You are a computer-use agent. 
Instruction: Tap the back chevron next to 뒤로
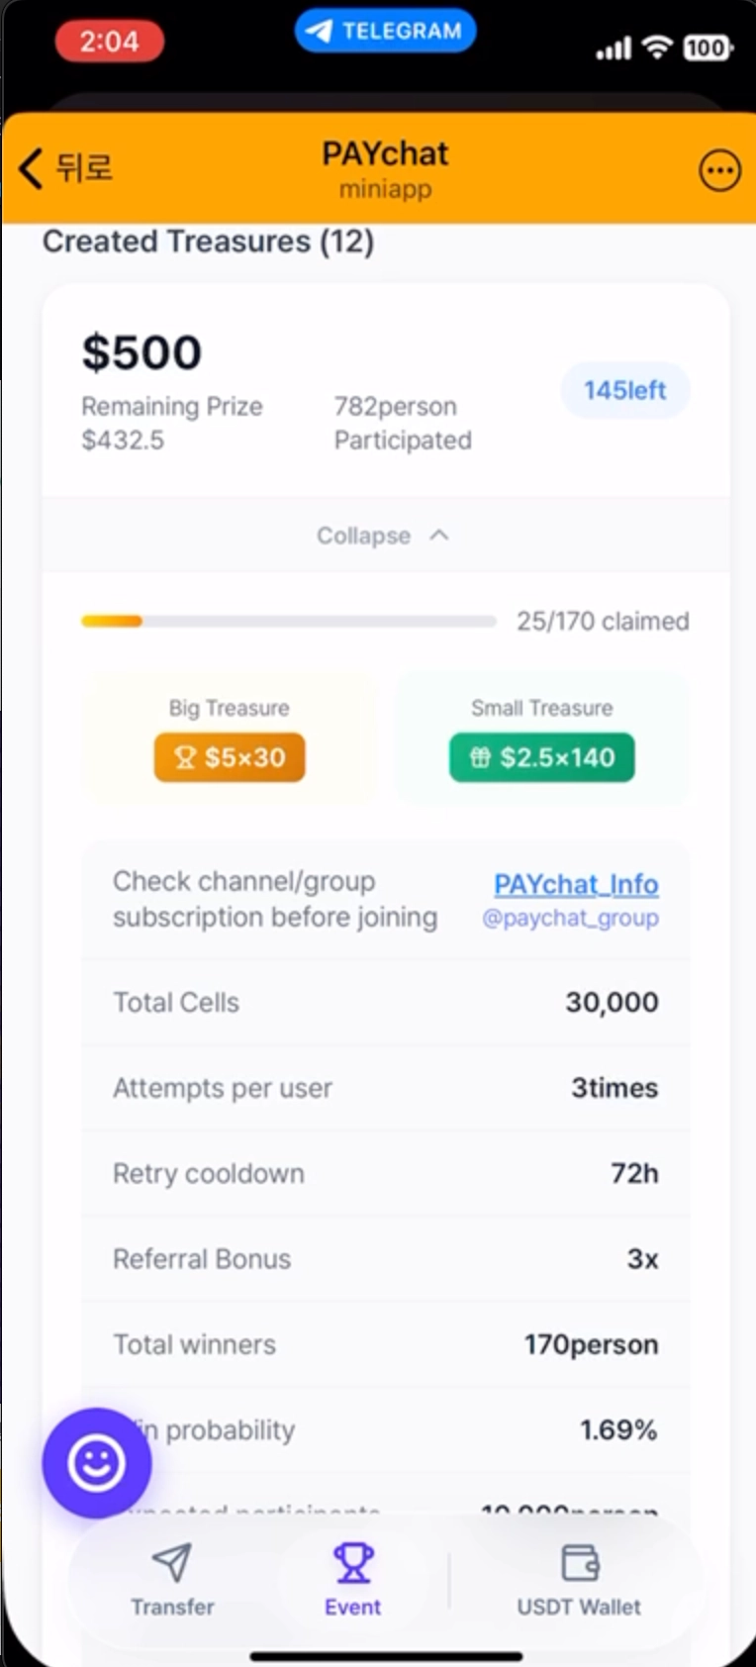coord(31,168)
